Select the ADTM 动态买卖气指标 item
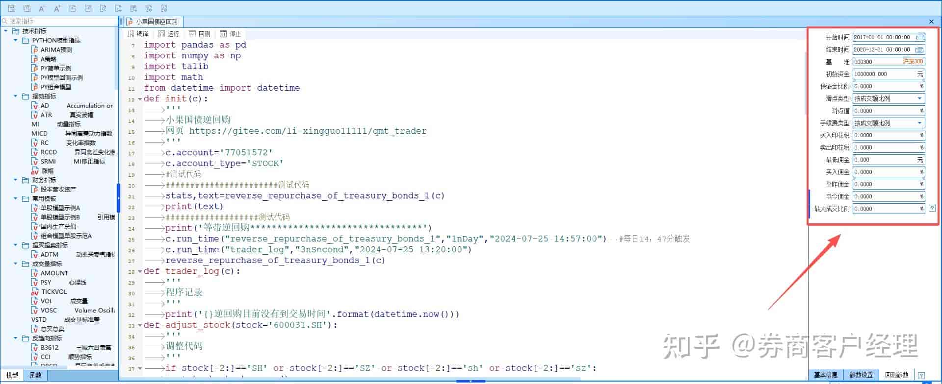 [73, 254]
